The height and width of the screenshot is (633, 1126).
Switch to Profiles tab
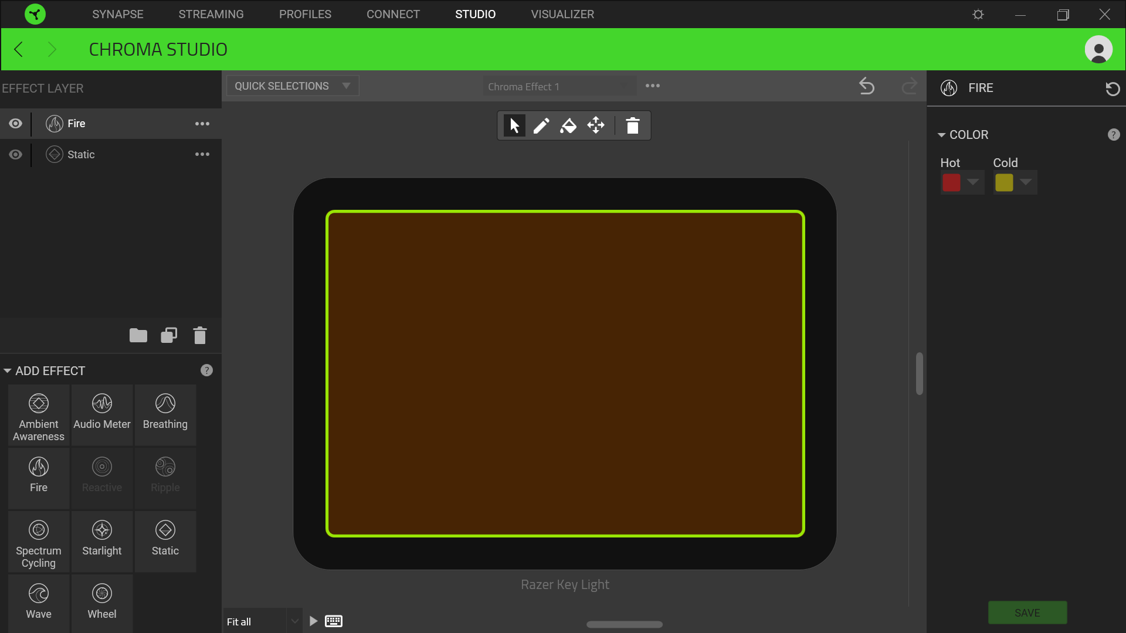(x=305, y=14)
